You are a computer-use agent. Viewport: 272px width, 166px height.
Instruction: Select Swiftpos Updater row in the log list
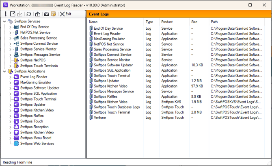click(176, 81)
